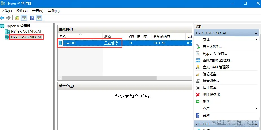Open the 操作(A) menu
Screen dimensions: 261x130
pos(22,11)
